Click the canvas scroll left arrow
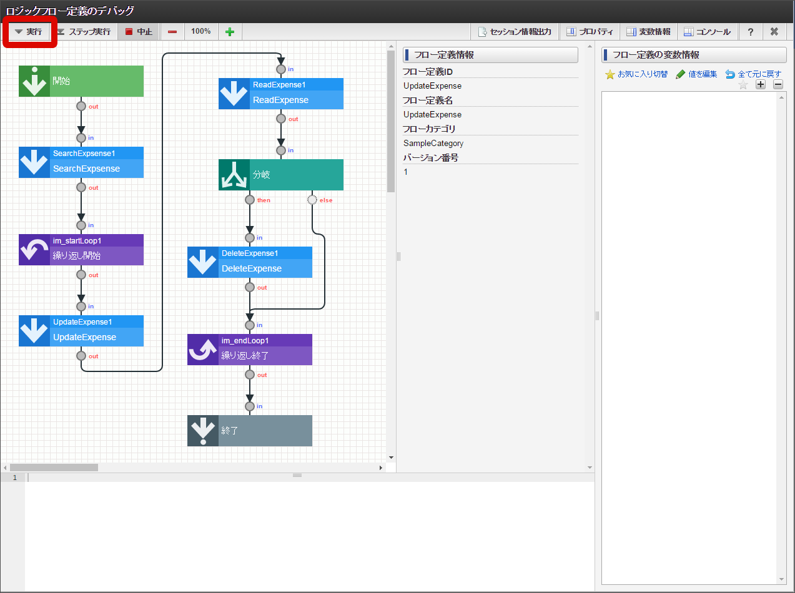 pos(6,468)
